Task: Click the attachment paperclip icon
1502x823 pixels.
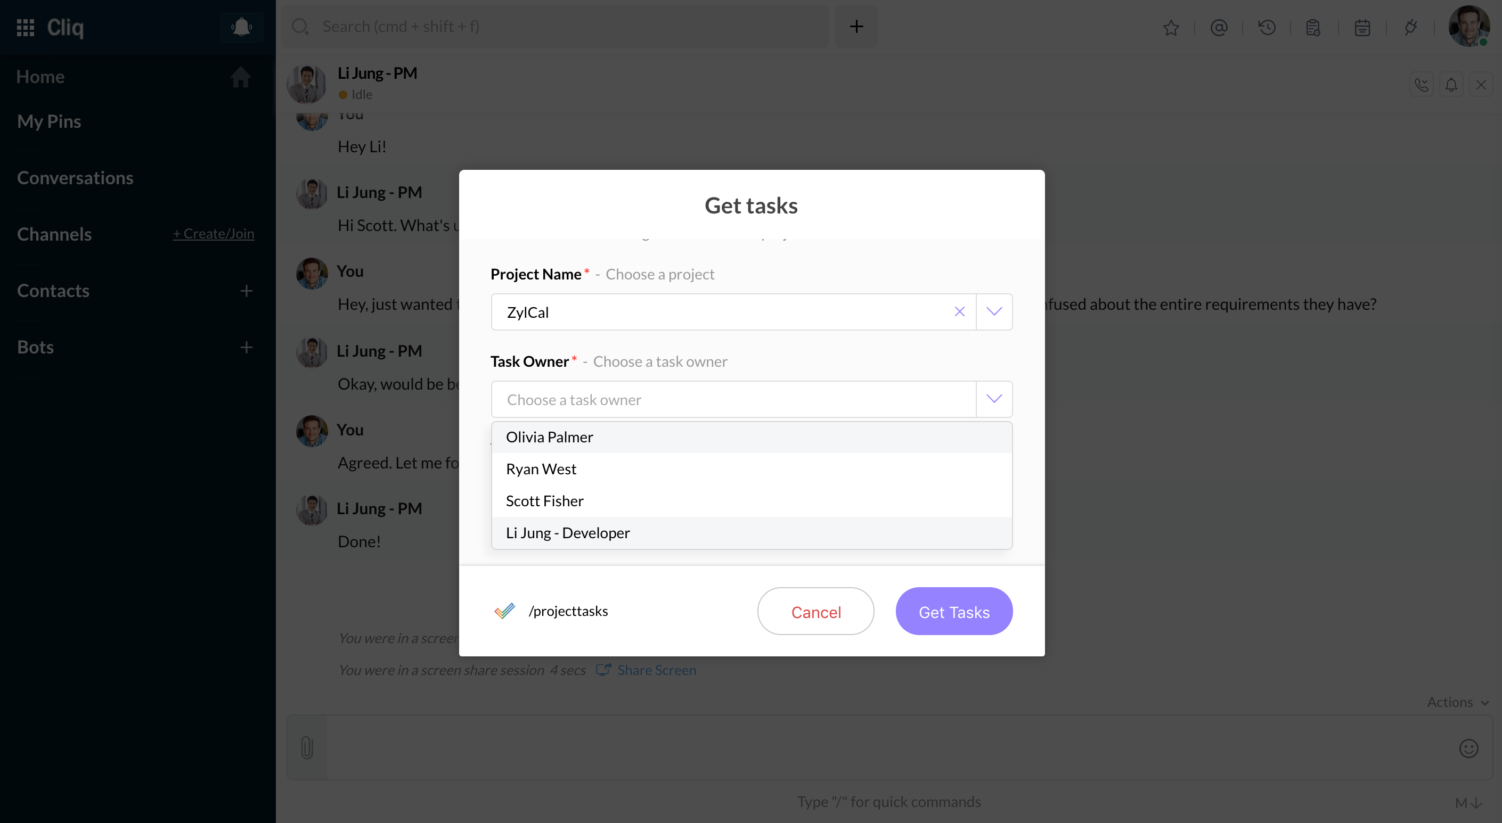Action: click(307, 748)
